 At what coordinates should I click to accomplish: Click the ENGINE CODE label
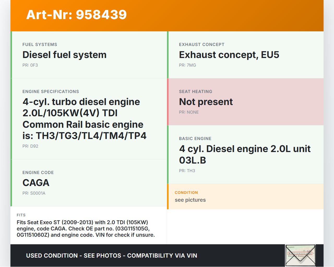pyautogui.click(x=38, y=173)
